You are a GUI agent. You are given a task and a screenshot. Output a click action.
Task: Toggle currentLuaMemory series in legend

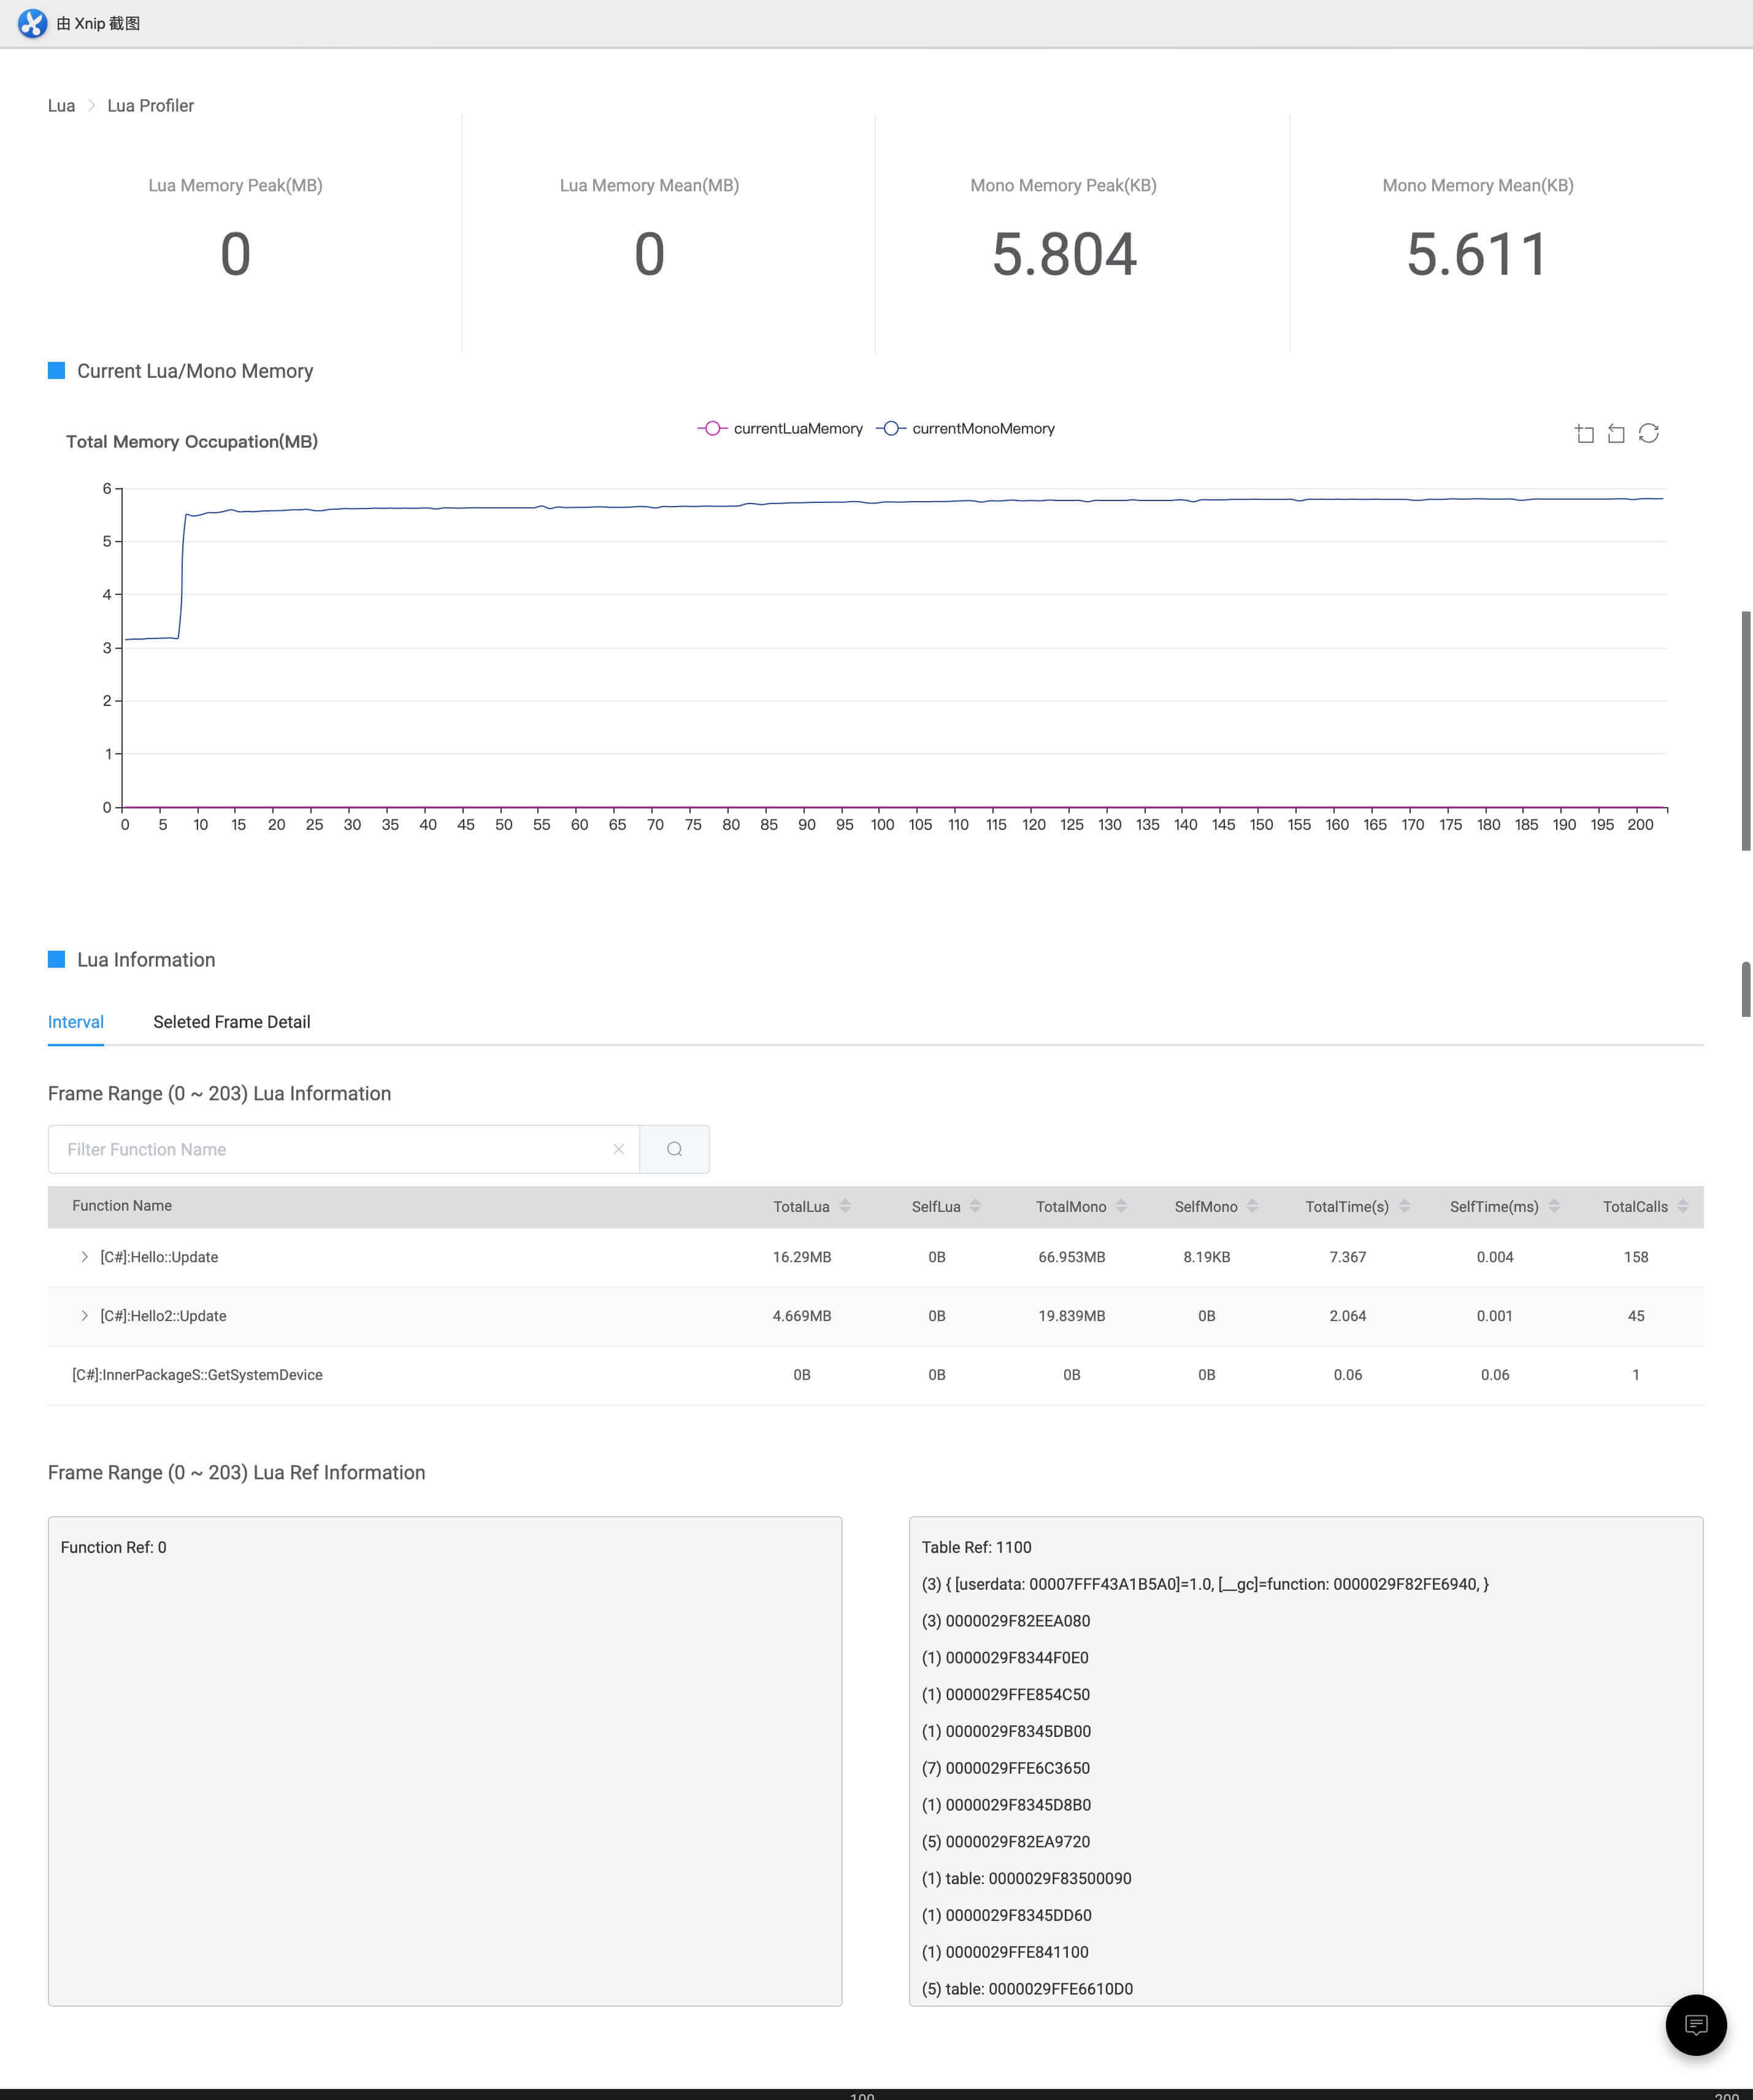[x=780, y=428]
